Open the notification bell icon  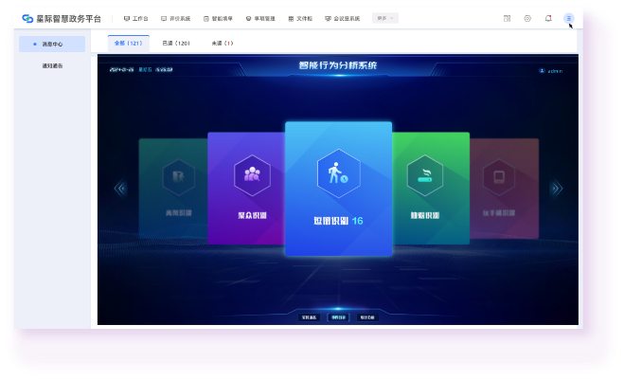pyautogui.click(x=548, y=18)
